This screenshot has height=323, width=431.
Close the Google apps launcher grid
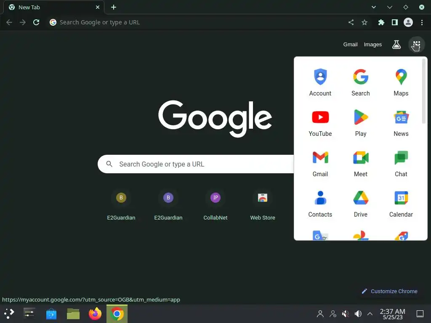[416, 45]
